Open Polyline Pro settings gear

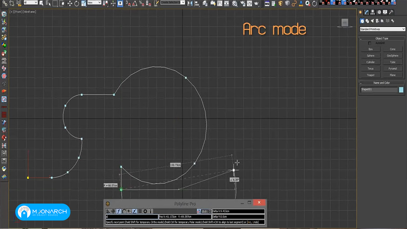145,211
